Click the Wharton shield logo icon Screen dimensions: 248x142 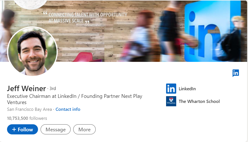click(x=171, y=101)
